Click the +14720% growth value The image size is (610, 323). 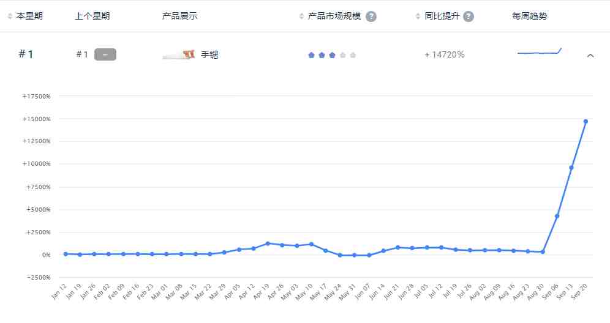tap(444, 55)
